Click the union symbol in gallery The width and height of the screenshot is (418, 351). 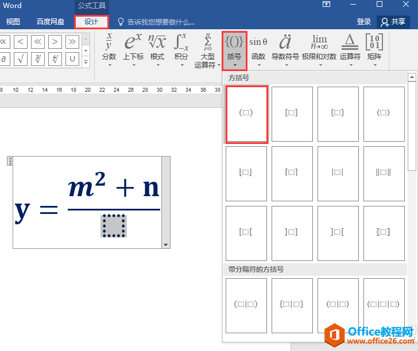point(72,59)
